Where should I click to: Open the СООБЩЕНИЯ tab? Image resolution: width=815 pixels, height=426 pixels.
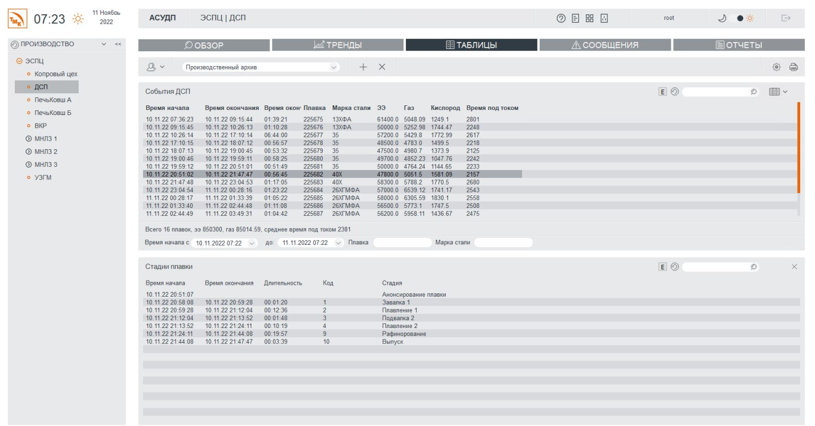(x=605, y=45)
